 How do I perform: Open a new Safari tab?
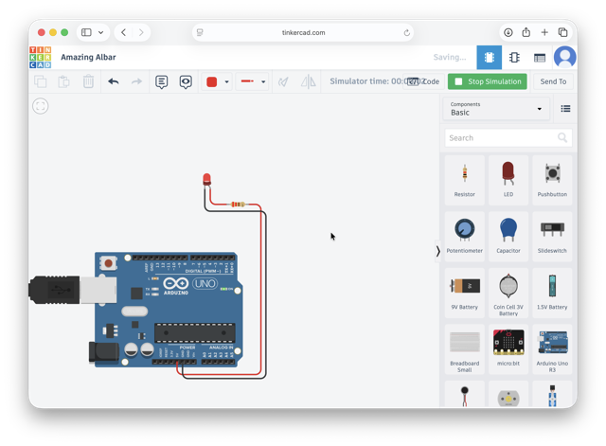pos(544,32)
